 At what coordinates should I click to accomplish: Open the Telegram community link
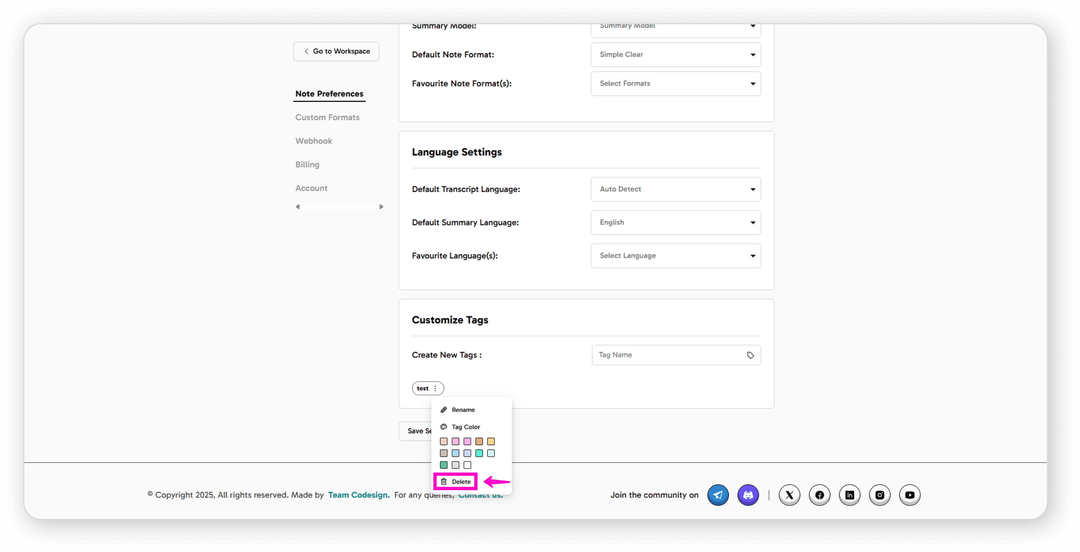pos(718,495)
